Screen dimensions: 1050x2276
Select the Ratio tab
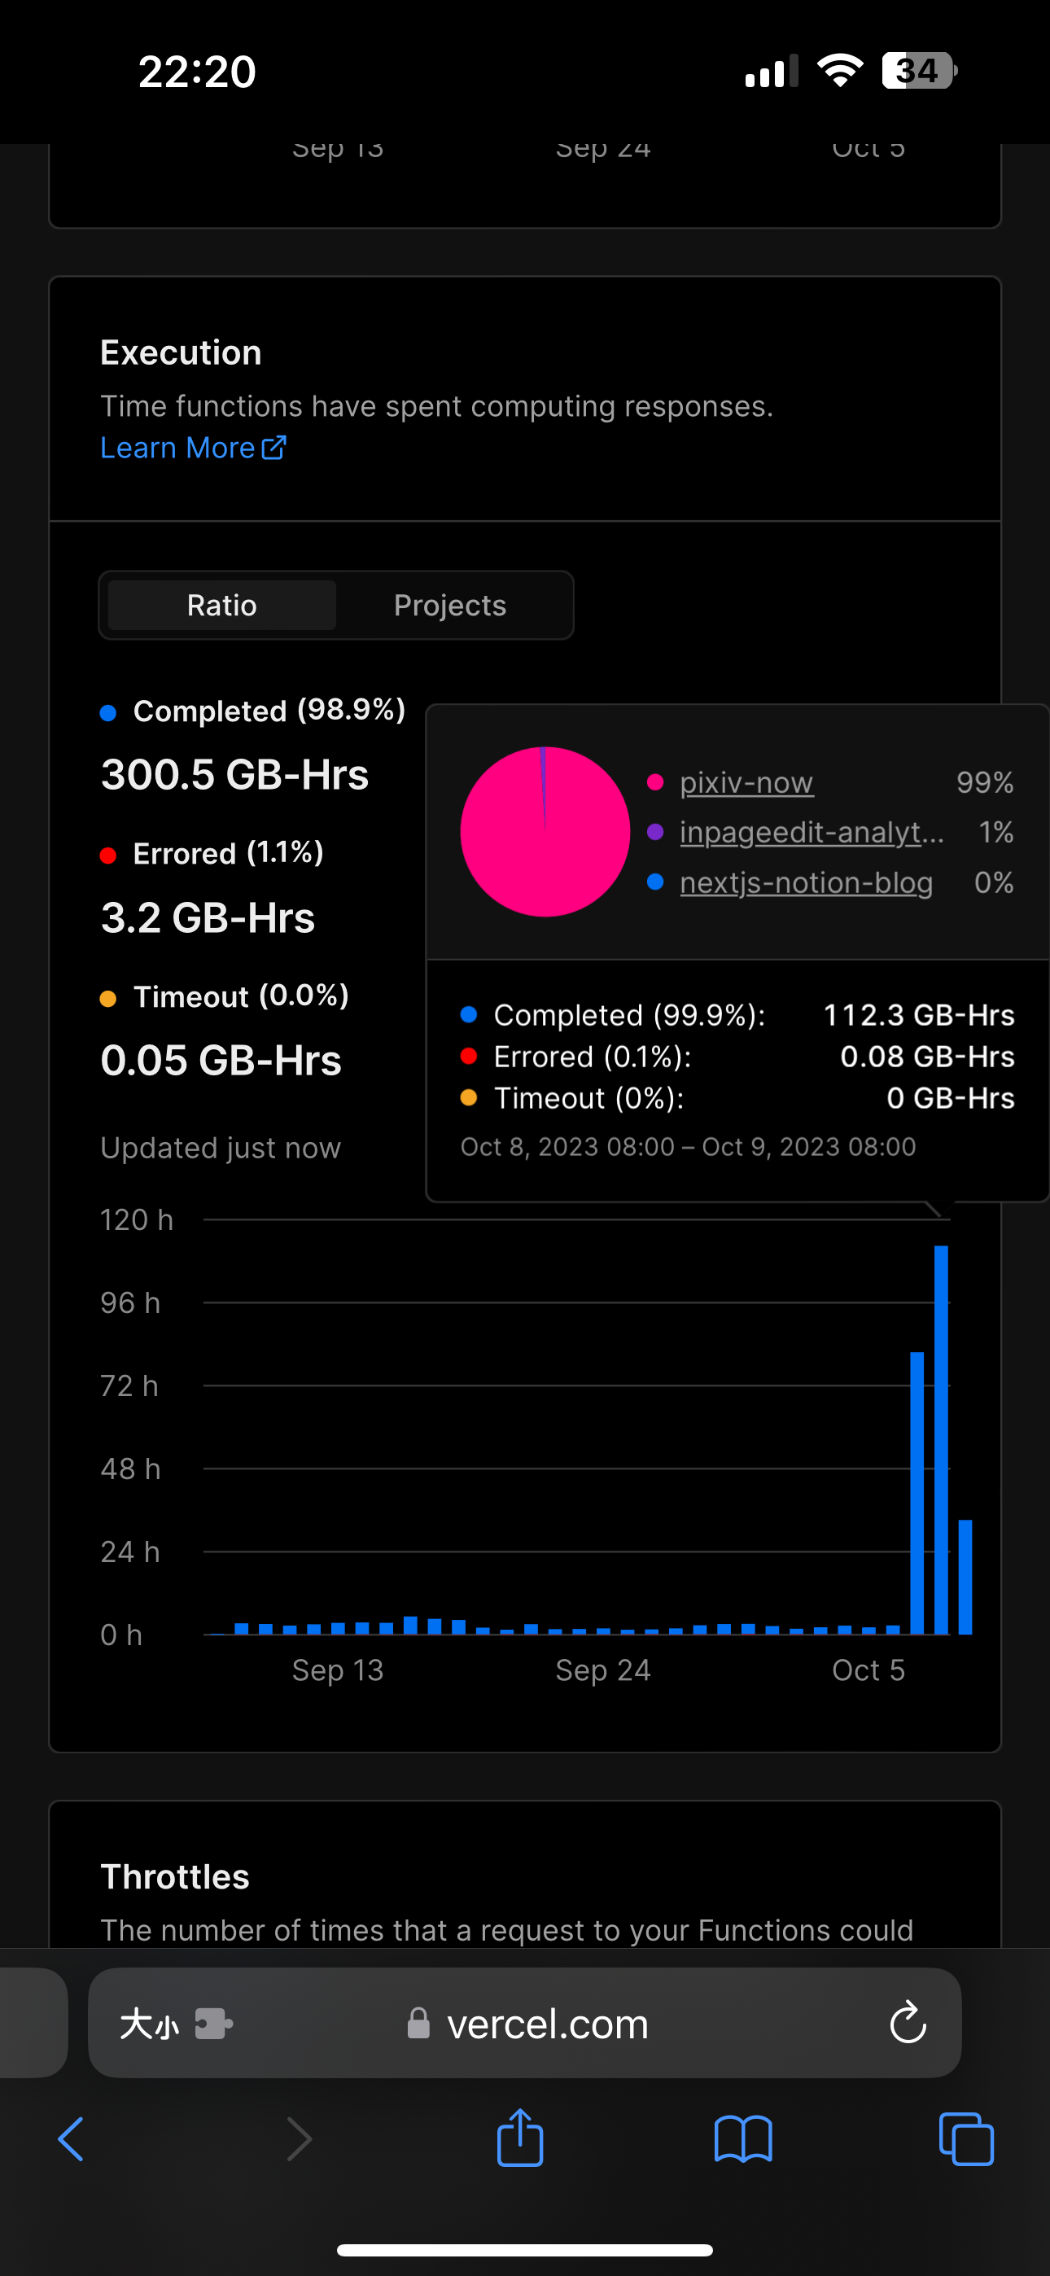pyautogui.click(x=221, y=606)
